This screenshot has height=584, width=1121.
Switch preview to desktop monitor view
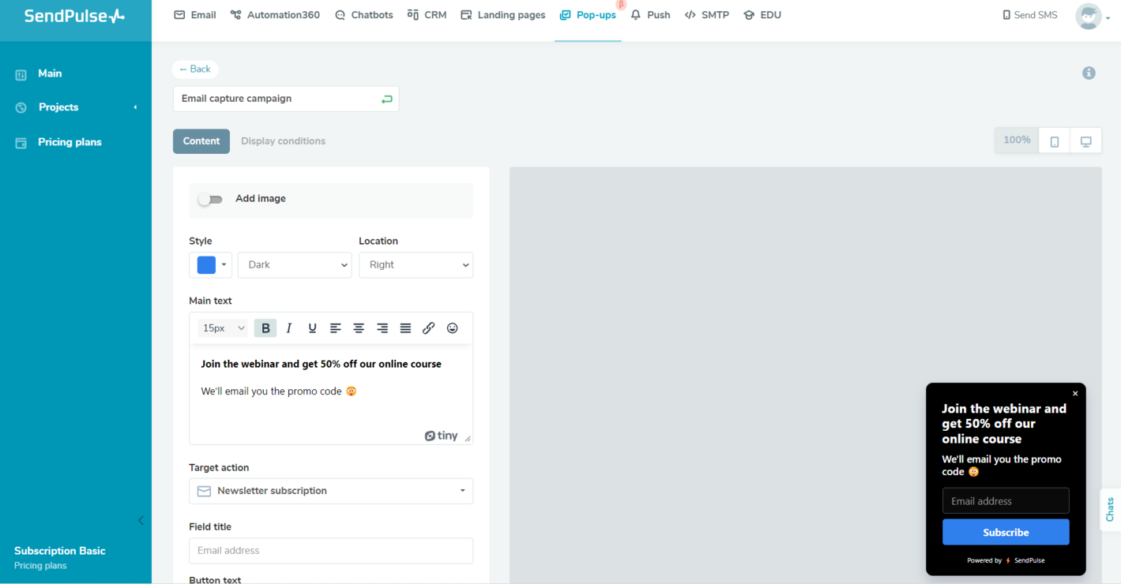[x=1085, y=141]
